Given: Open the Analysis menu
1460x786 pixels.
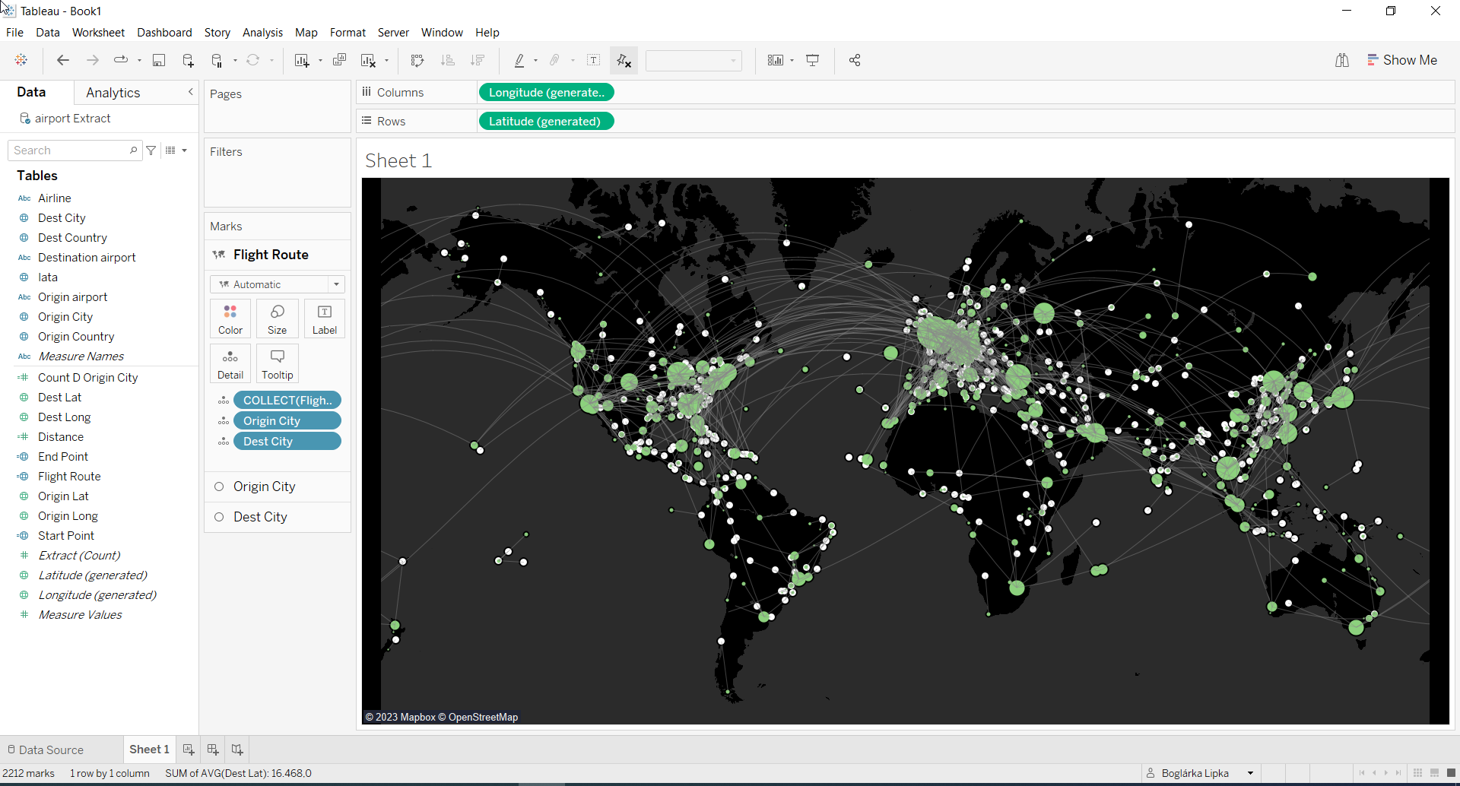Looking at the screenshot, I should pyautogui.click(x=262, y=33).
